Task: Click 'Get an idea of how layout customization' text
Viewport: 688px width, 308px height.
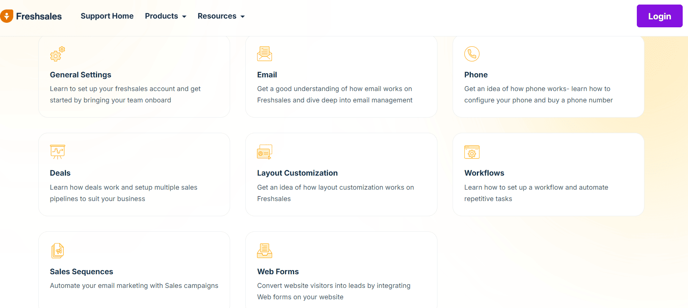Action: point(335,193)
